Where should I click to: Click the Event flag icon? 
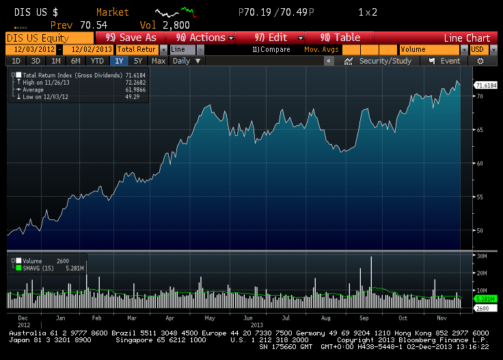432,61
